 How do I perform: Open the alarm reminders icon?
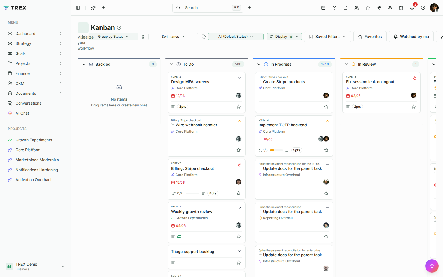pos(401,8)
